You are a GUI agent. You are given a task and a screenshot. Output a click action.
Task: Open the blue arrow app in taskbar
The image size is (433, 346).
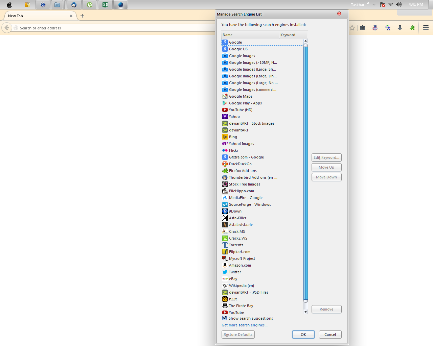pos(43,5)
